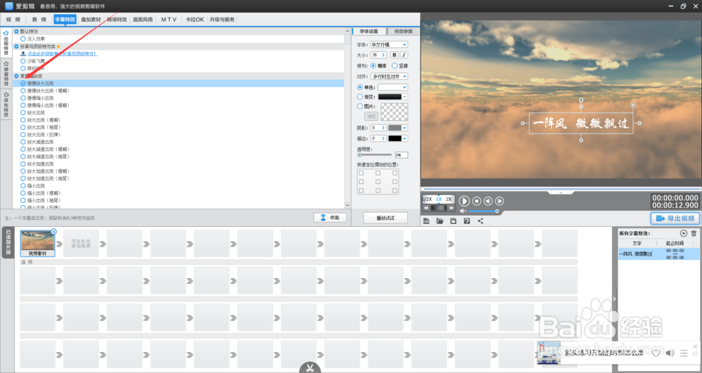Open project using the folder icon
Image resolution: width=702 pixels, height=373 pixels.
click(x=440, y=221)
